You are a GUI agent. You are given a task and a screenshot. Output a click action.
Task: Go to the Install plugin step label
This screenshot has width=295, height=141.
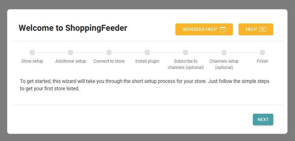147,61
